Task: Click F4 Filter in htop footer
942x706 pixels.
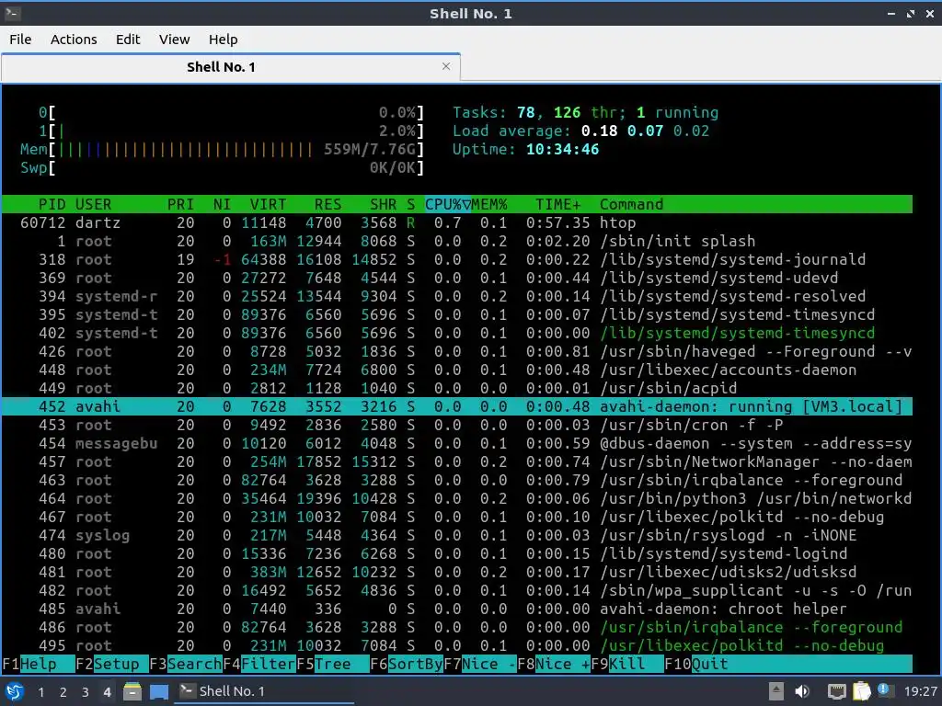Action: pyautogui.click(x=259, y=664)
